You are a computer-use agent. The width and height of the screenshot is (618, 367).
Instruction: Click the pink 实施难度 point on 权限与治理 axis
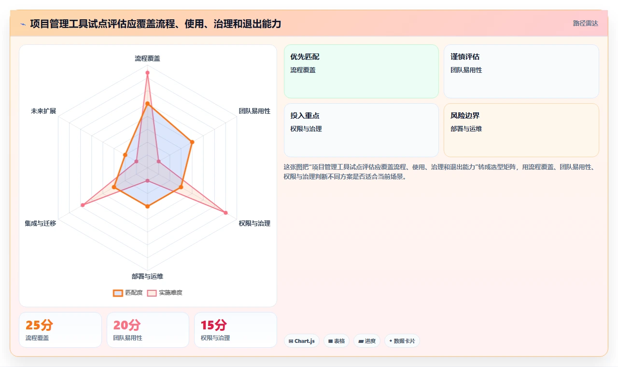click(x=225, y=213)
